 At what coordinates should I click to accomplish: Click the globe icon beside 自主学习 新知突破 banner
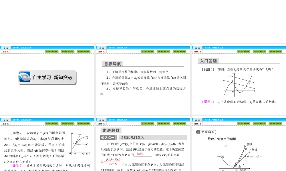click(x=25, y=77)
